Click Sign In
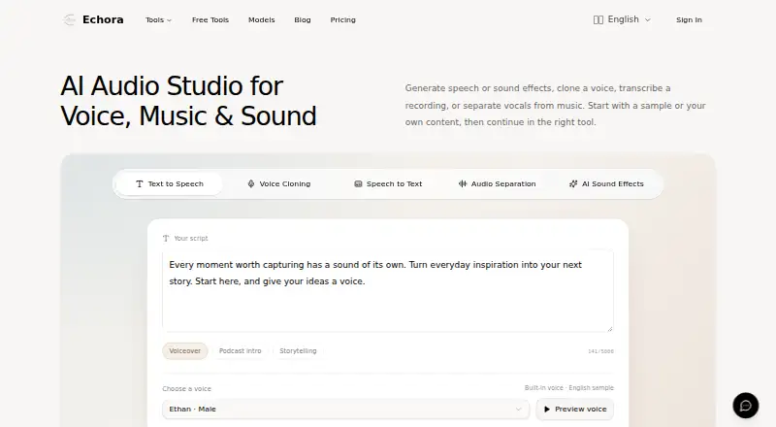 click(689, 19)
